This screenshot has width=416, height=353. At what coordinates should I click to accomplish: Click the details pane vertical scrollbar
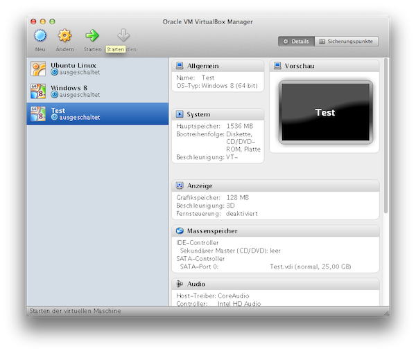pos(385,136)
